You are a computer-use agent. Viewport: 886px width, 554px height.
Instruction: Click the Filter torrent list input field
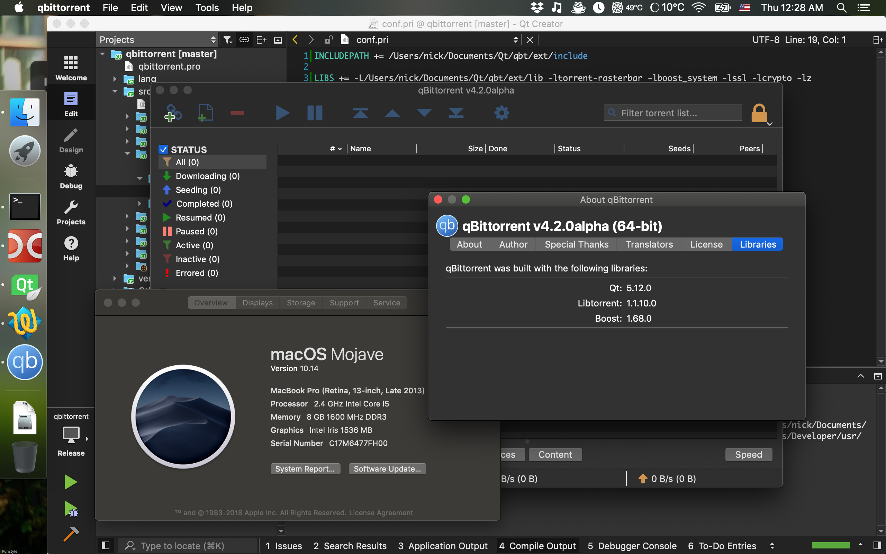679,112
